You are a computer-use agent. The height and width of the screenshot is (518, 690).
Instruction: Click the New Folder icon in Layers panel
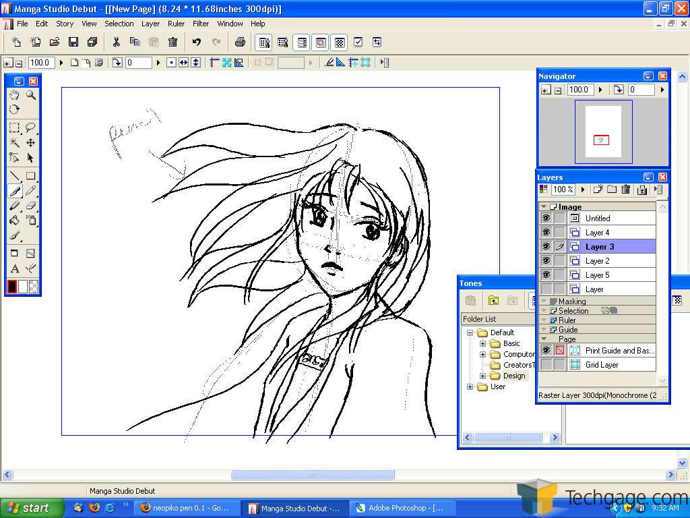pos(612,190)
